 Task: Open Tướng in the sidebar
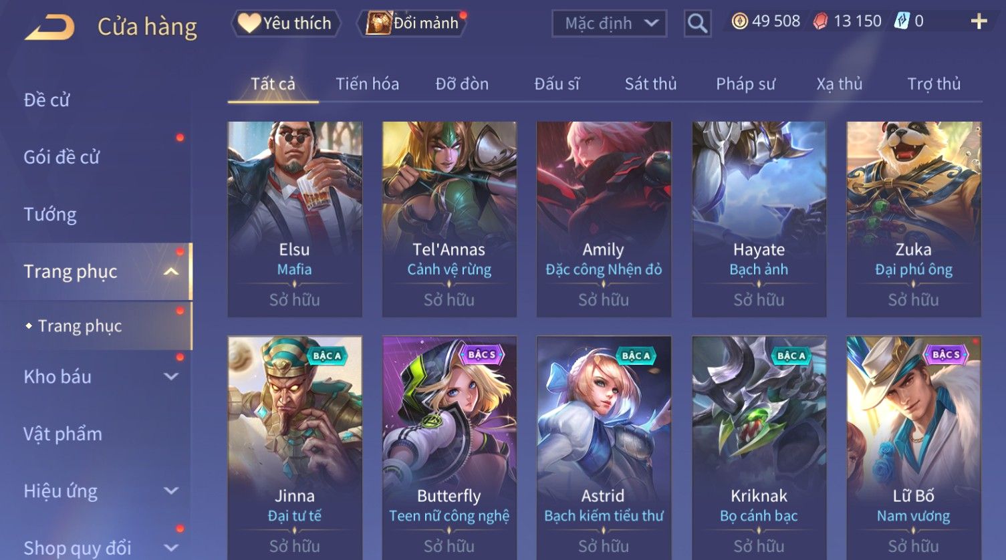pyautogui.click(x=50, y=215)
